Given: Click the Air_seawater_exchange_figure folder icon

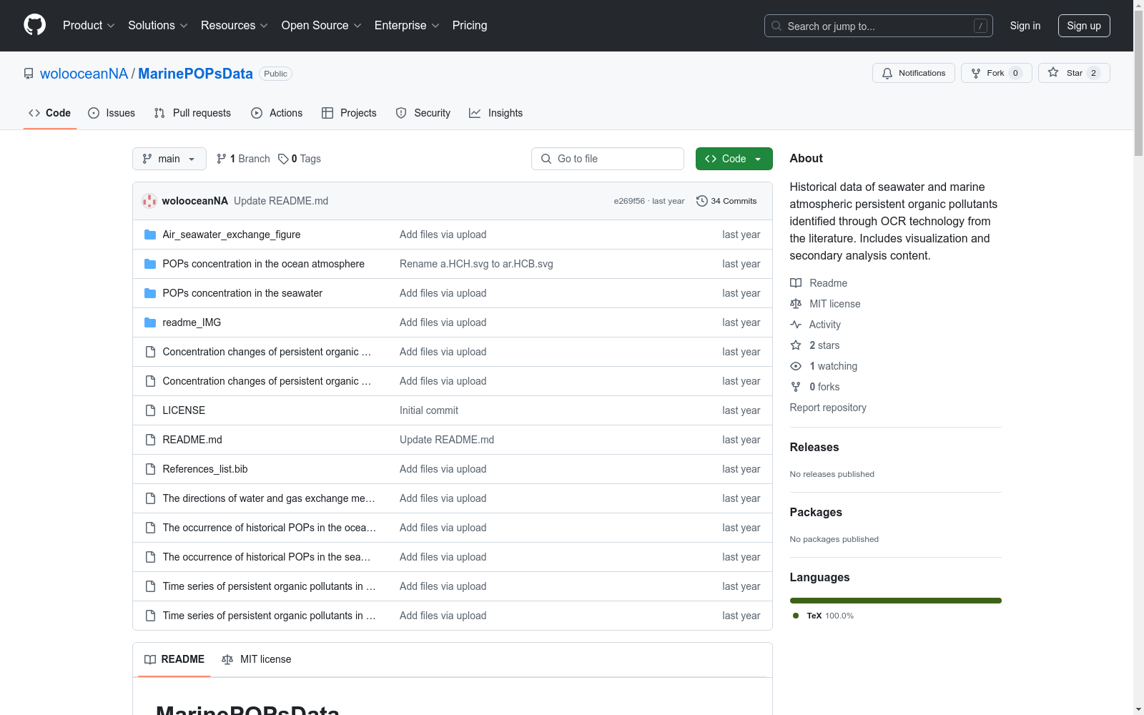Looking at the screenshot, I should click(150, 235).
